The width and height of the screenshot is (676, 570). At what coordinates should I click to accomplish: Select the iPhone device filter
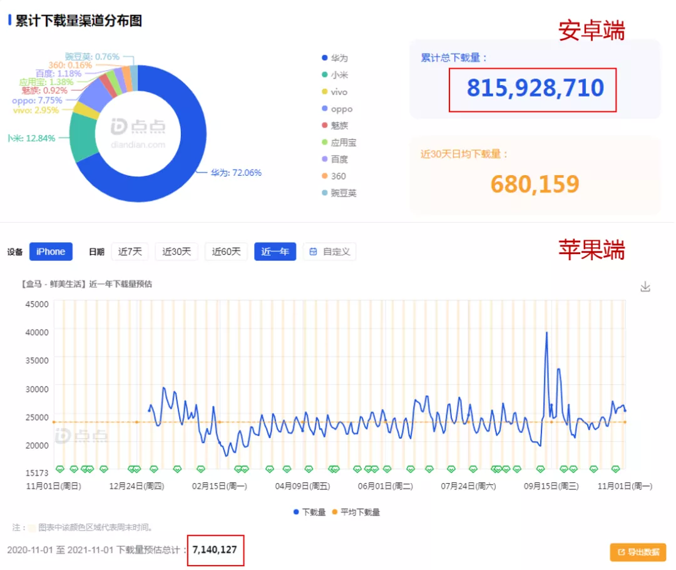(x=51, y=252)
